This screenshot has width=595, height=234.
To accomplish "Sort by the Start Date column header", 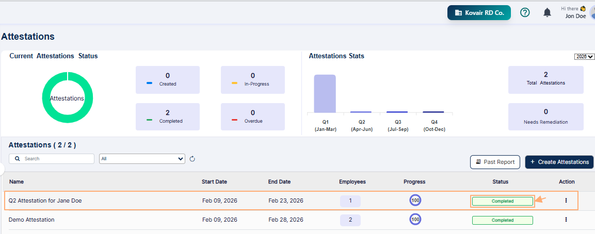I will (214, 181).
